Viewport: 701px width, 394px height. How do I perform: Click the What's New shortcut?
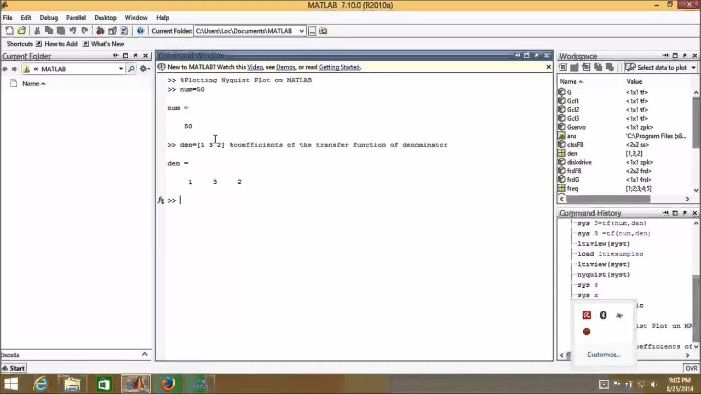pyautogui.click(x=103, y=44)
